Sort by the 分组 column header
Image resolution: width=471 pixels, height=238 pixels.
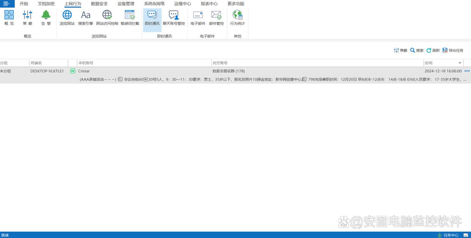(x=14, y=63)
